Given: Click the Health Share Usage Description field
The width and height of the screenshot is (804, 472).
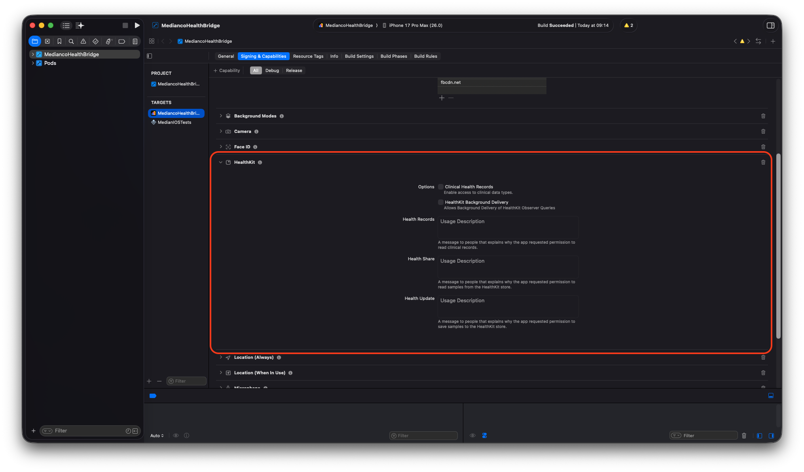Looking at the screenshot, I should [508, 266].
